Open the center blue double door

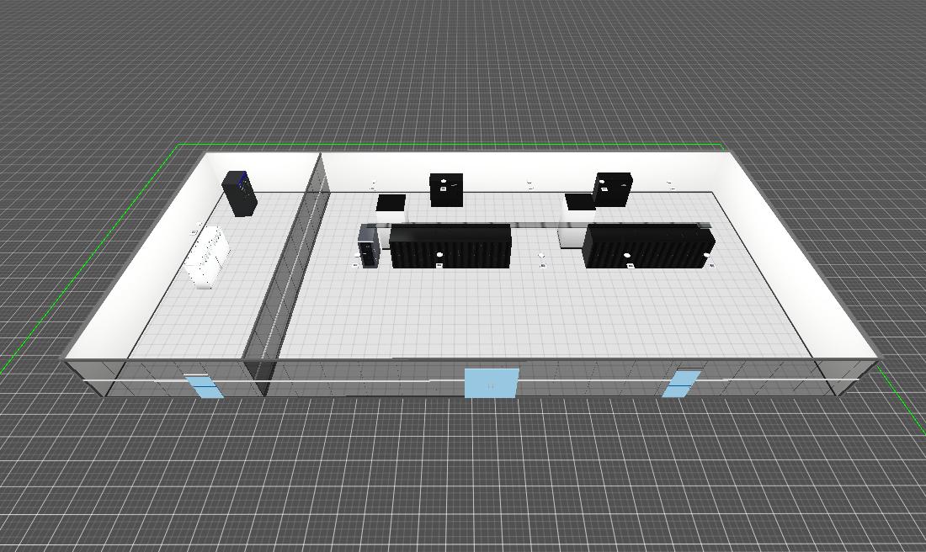pos(492,383)
